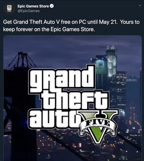Viewport: 144px width, 161px height.
Task: Open the Epic Games Store display name
Action: pos(33,6)
